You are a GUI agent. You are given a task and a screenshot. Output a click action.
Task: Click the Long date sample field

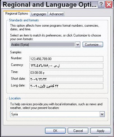pyautogui.click(x=66, y=86)
